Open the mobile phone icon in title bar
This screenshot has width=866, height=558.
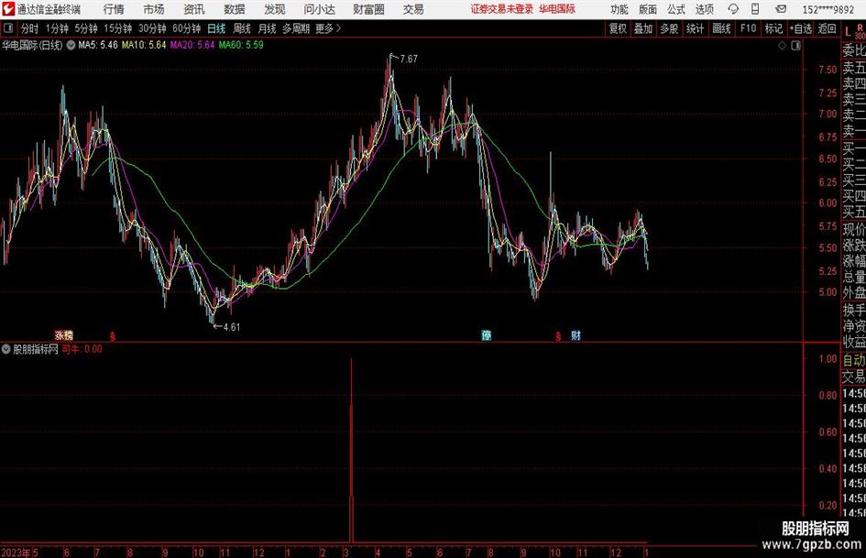755,9
